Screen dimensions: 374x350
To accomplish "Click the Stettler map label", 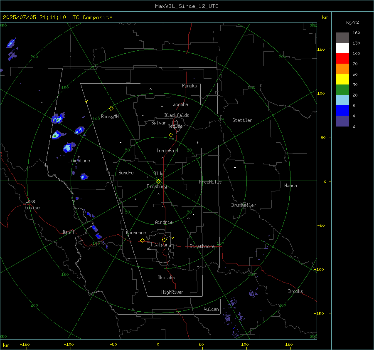I will pos(242,120).
